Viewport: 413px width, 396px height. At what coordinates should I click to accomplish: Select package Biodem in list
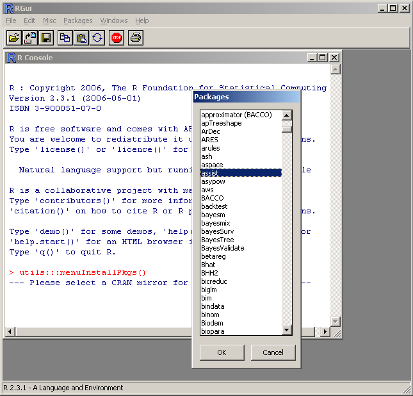point(241,323)
